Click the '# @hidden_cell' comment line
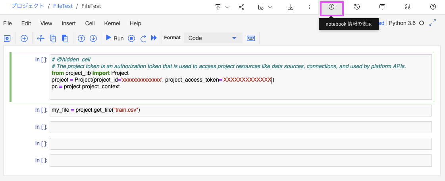The width and height of the screenshot is (445, 181). tap(71, 59)
